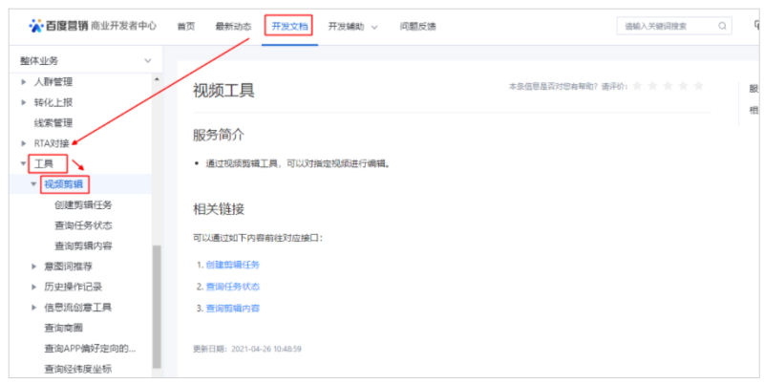The image size is (764, 384).
Task: Select the 工具 tree item
Action: pyautogui.click(x=44, y=163)
